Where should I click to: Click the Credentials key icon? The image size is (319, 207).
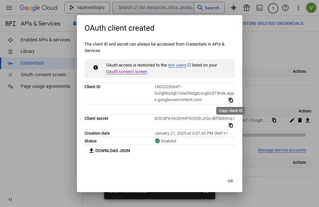pos(10,63)
